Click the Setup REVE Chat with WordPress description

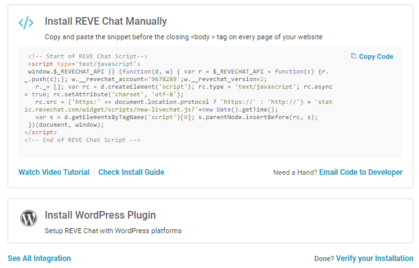(113, 231)
